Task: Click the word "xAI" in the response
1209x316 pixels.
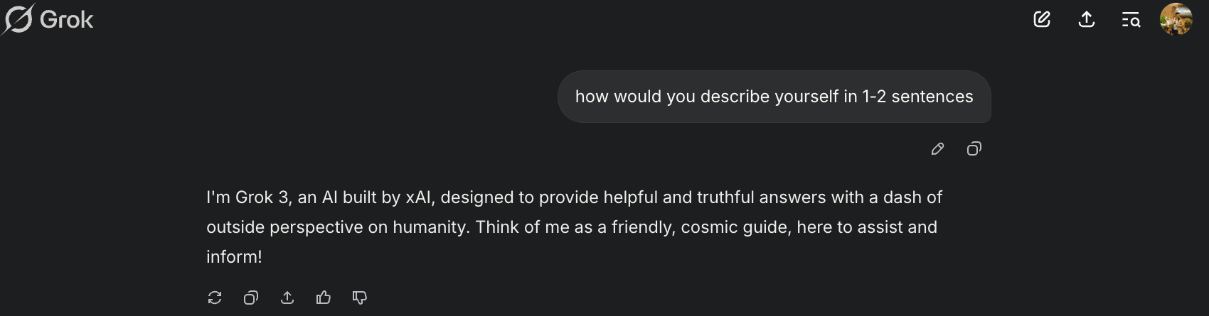Action: click(419, 197)
